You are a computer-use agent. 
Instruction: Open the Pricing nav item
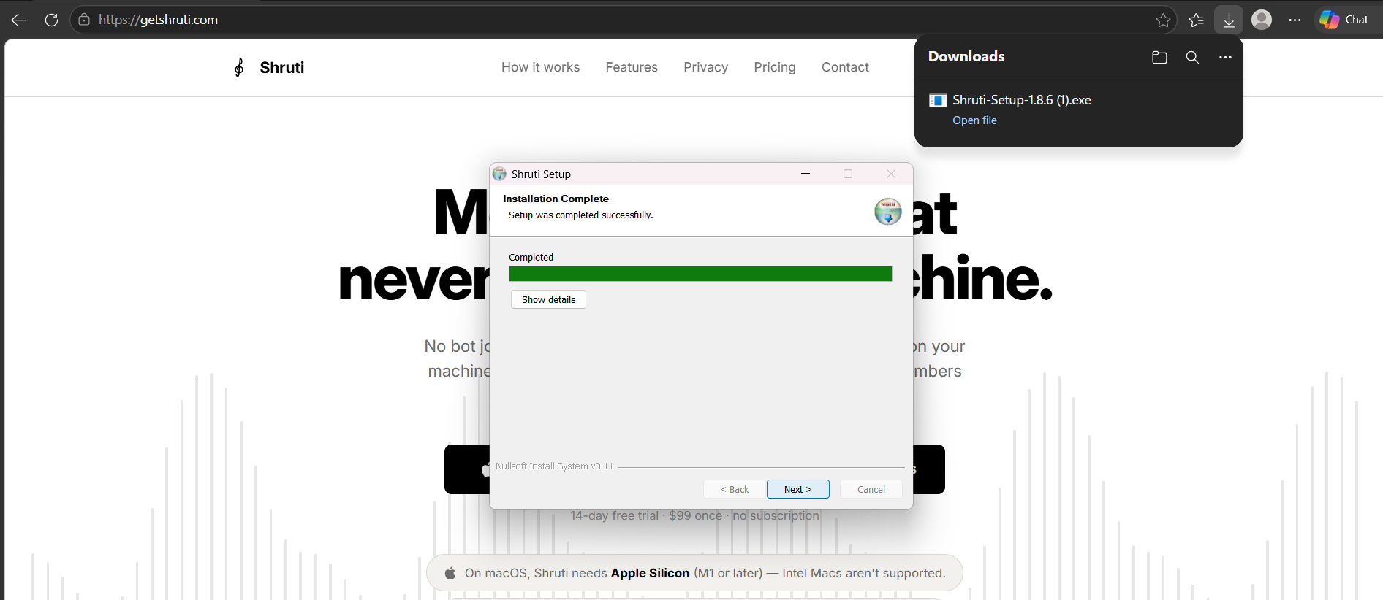pos(775,67)
